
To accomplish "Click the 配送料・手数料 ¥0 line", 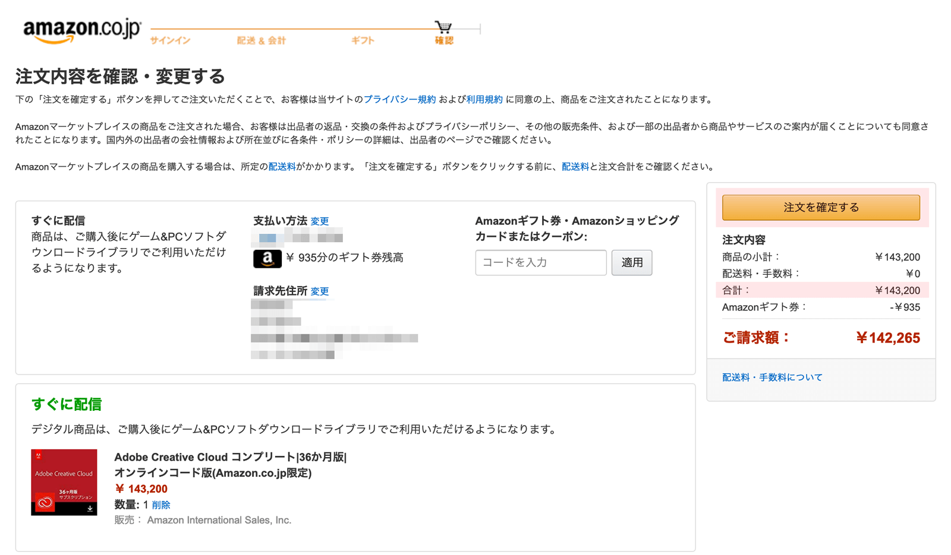I will click(x=821, y=274).
